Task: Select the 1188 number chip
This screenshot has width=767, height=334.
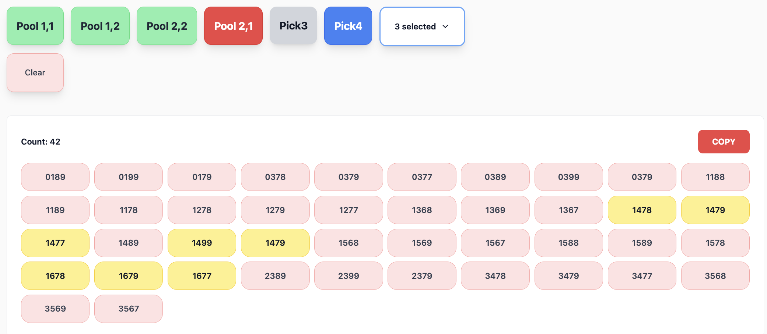Action: [x=715, y=177]
